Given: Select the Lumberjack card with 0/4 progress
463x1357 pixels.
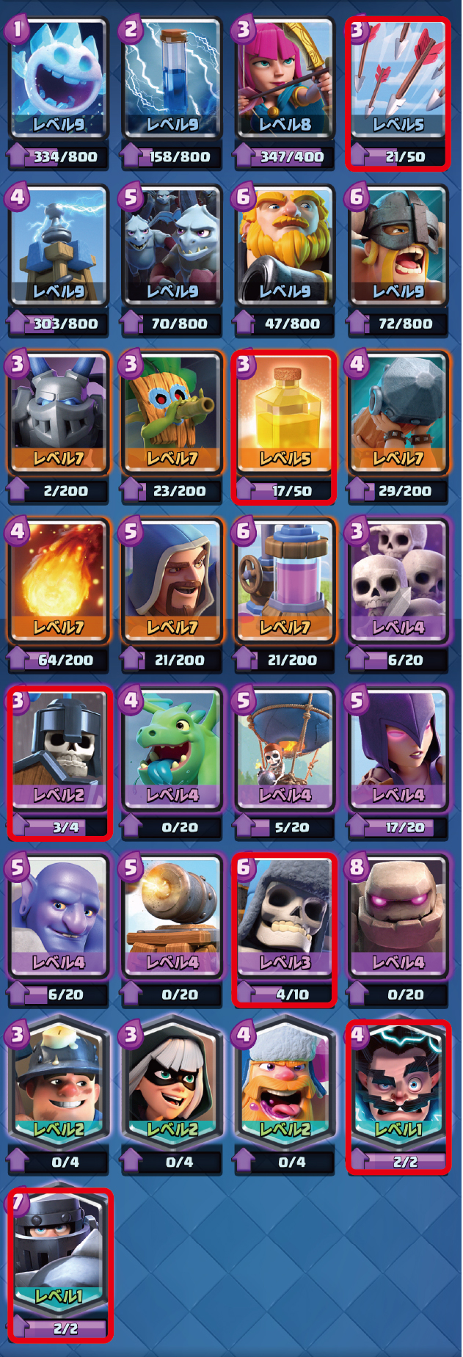Looking at the screenshot, I should (x=285, y=1083).
